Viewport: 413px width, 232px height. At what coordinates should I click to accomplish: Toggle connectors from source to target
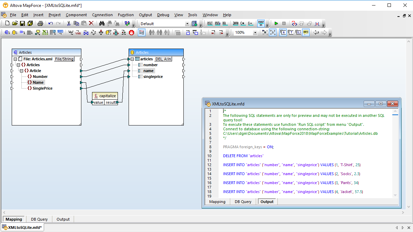[273, 32]
